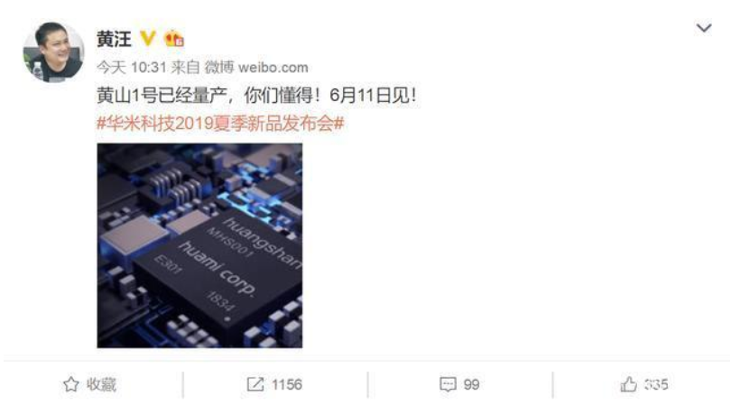Click the star favorite icon
This screenshot has width=731, height=414.
(x=71, y=384)
